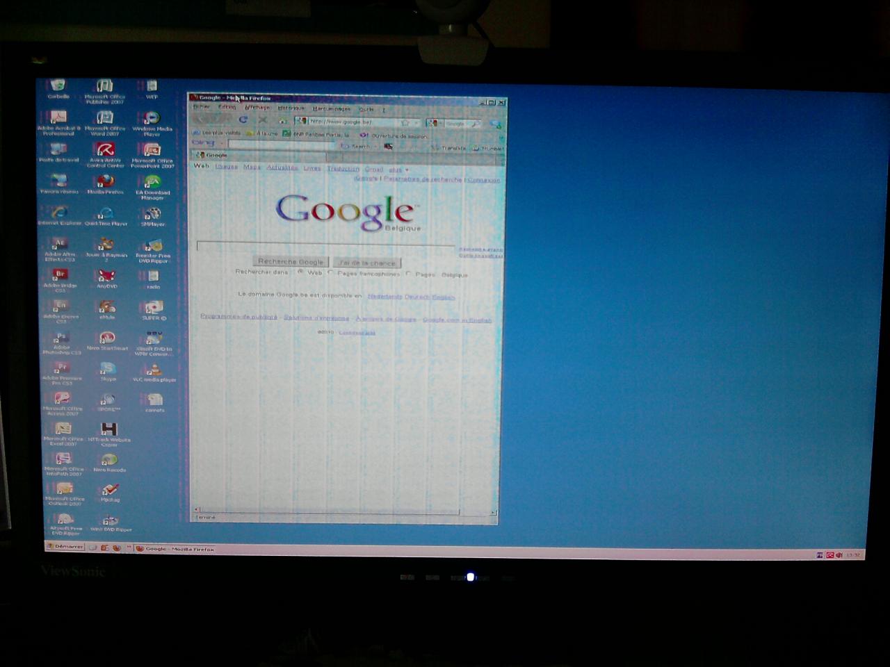The width and height of the screenshot is (890, 667).
Task: Select the Web search radio button
Action: 300,272
